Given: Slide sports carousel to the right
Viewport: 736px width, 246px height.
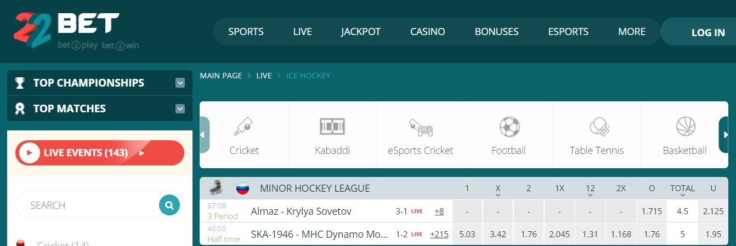Looking at the screenshot, I should point(724,135).
